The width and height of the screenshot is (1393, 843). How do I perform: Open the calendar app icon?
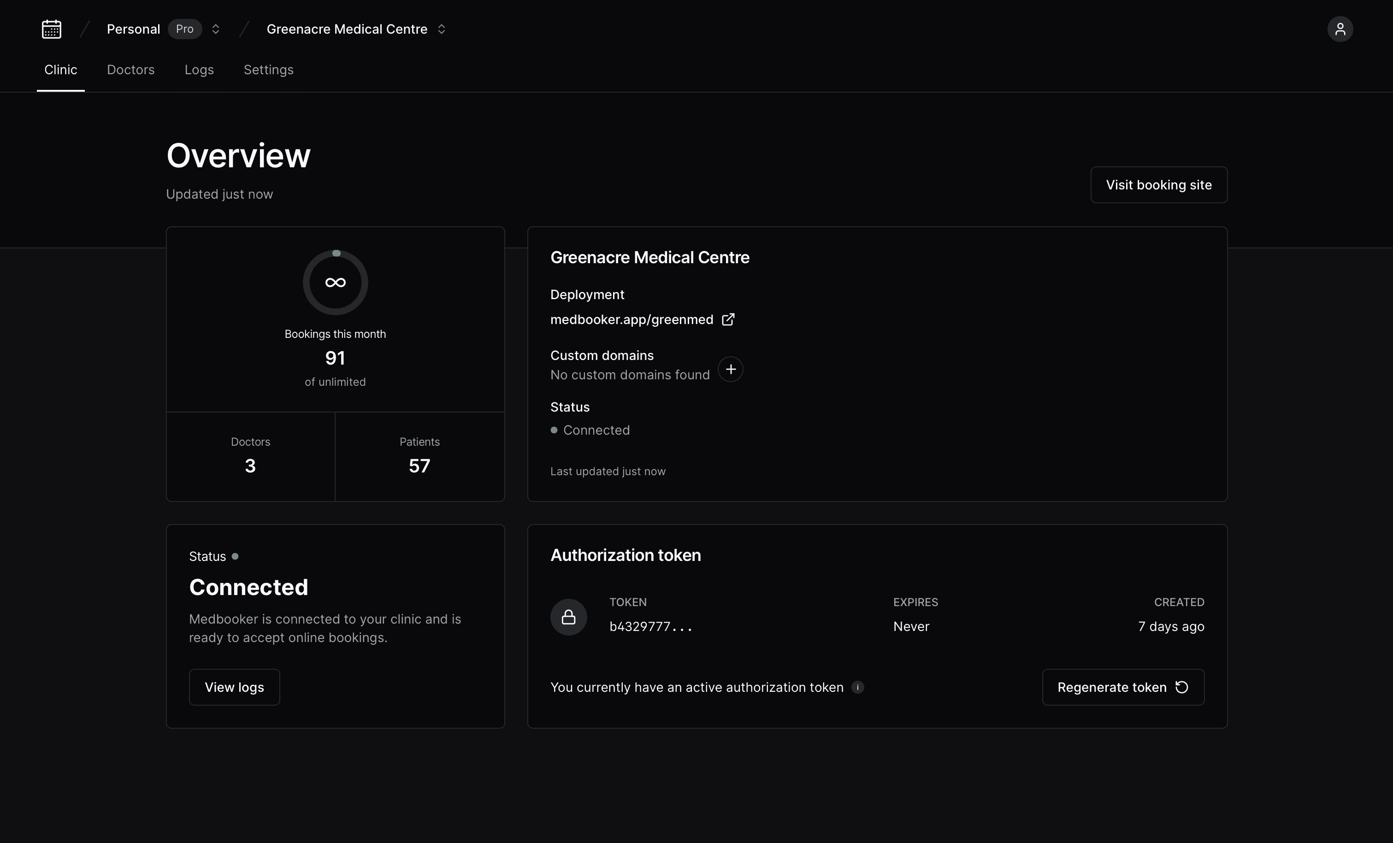tap(51, 29)
